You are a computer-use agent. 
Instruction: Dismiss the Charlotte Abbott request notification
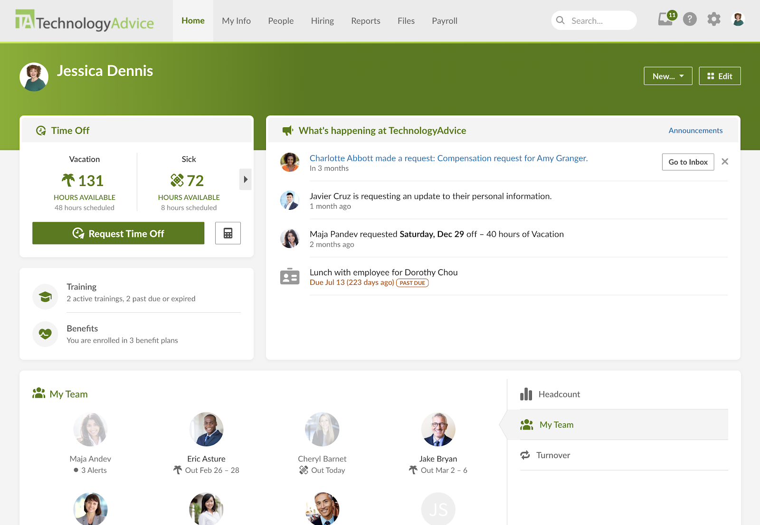point(725,161)
